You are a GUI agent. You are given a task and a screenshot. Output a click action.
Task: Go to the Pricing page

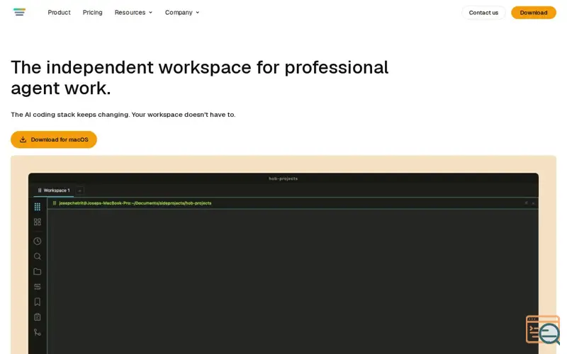tap(93, 12)
